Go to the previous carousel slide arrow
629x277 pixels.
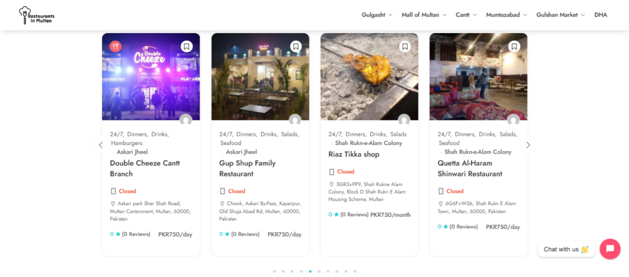[101, 145]
